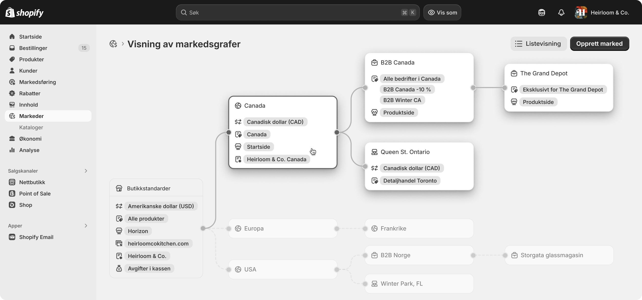
Task: Click The Grand Depot briefcase icon
Action: [514, 73]
